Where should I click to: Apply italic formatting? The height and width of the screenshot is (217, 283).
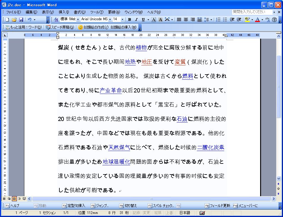tap(136, 20)
